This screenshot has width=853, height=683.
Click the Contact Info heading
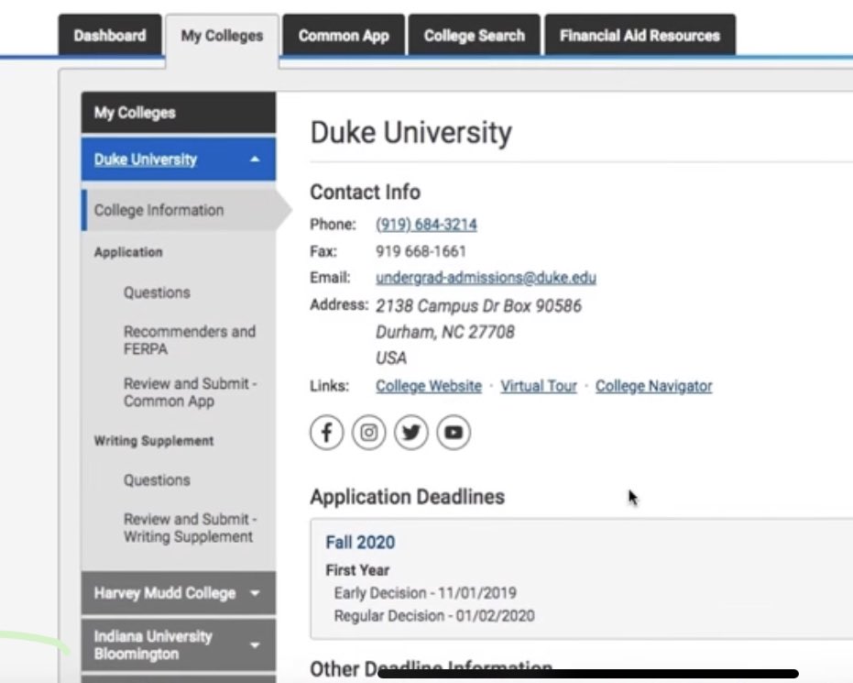point(365,193)
